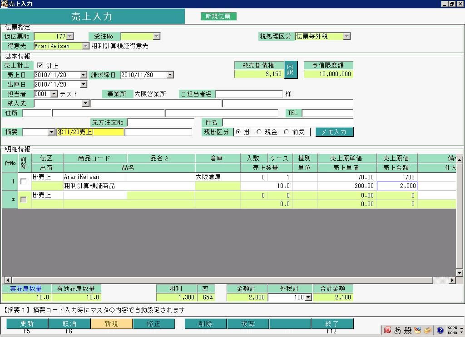Image resolution: width=465 pixels, height=337 pixels.
Task: Click the 内訳 button
Action: coord(290,70)
